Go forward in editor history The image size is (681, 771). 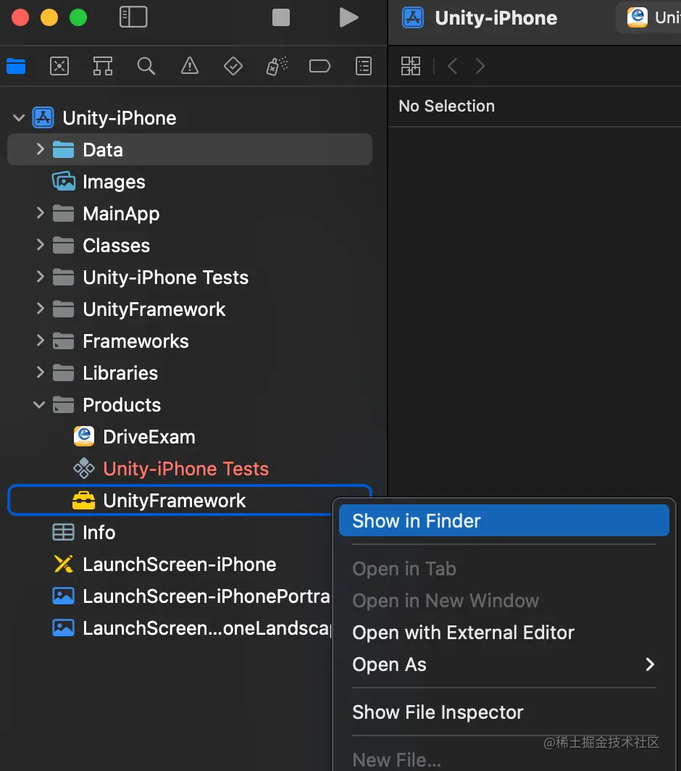point(480,66)
